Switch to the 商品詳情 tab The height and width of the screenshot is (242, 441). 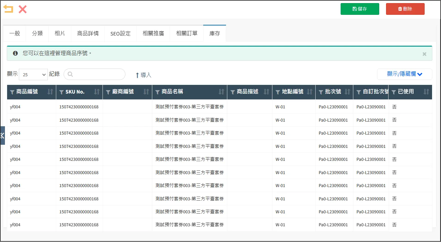tap(88, 33)
